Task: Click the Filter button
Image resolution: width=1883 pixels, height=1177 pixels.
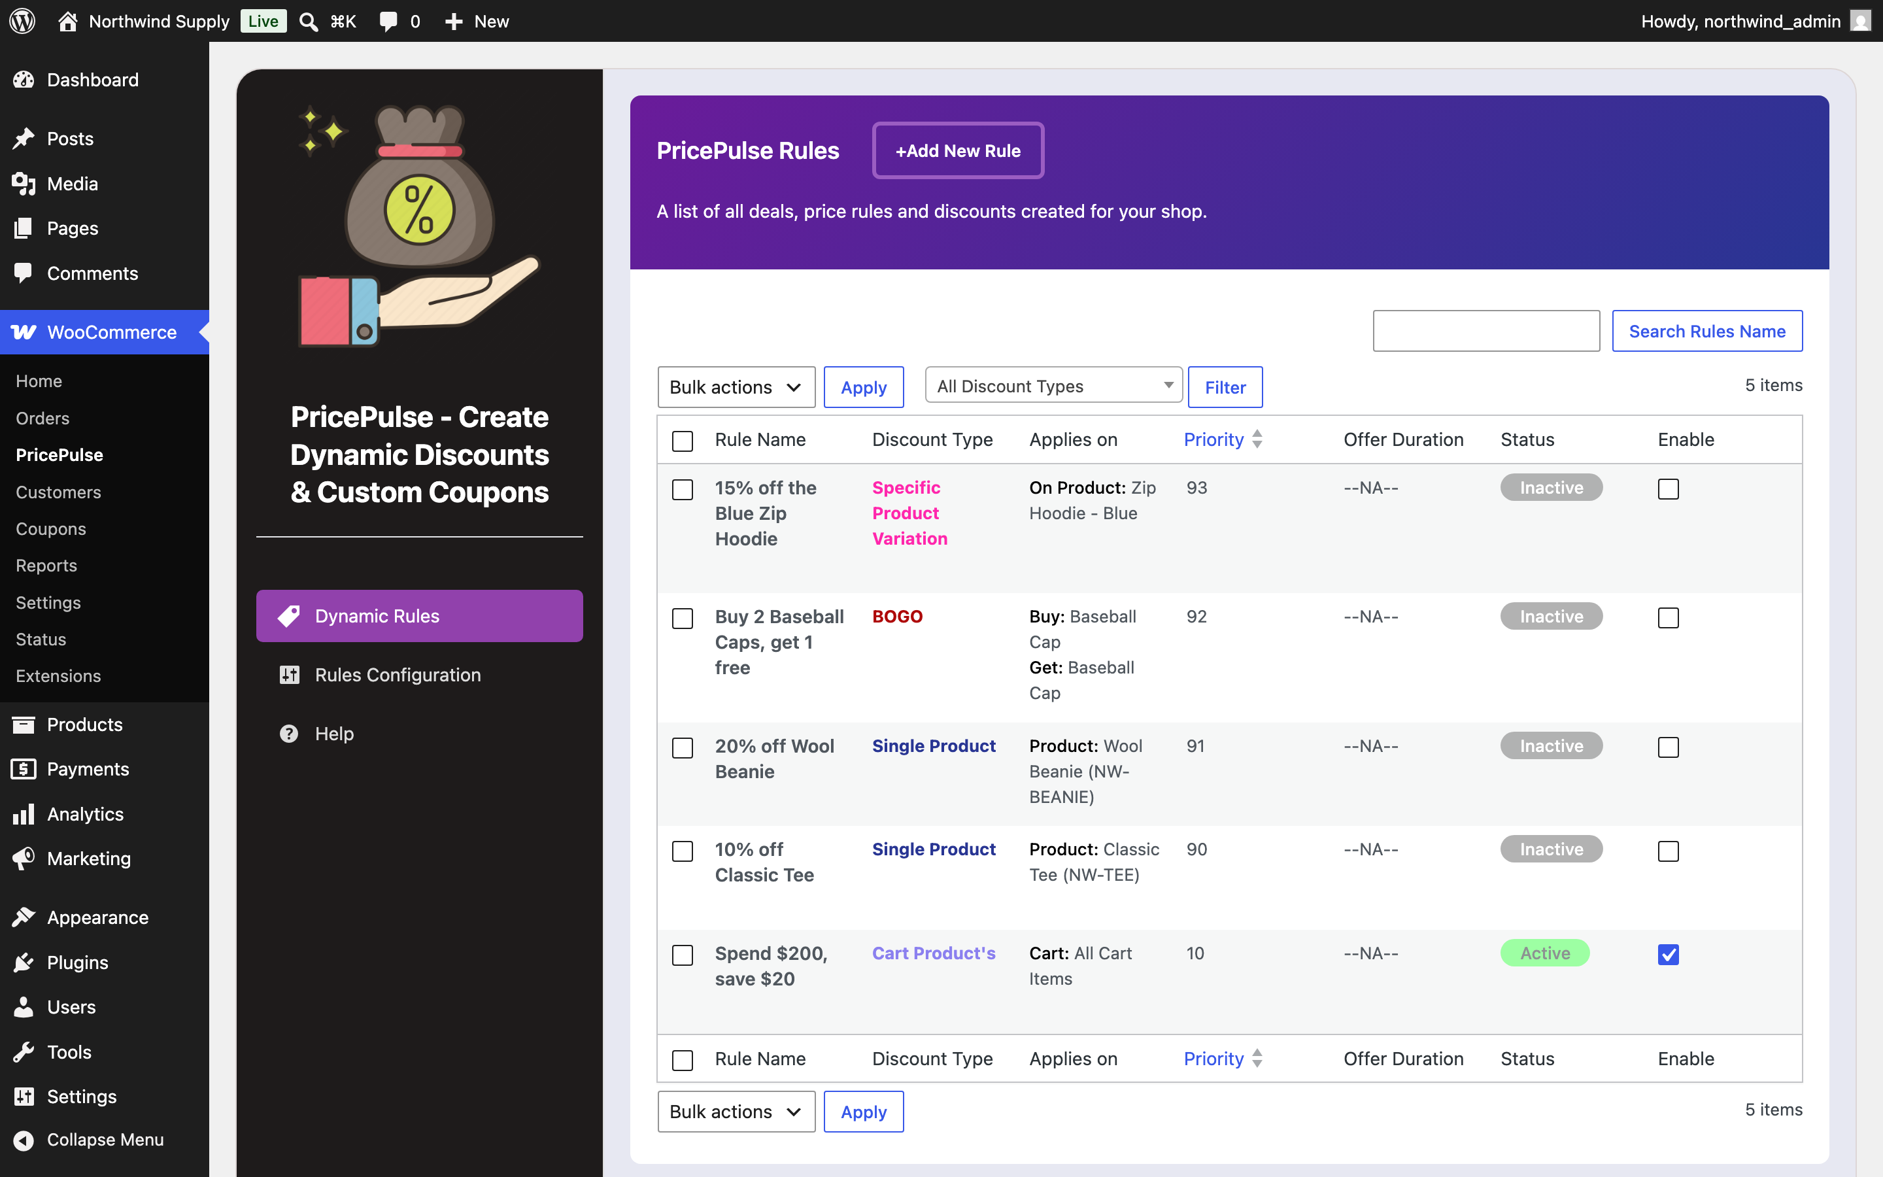Action: tap(1225, 387)
